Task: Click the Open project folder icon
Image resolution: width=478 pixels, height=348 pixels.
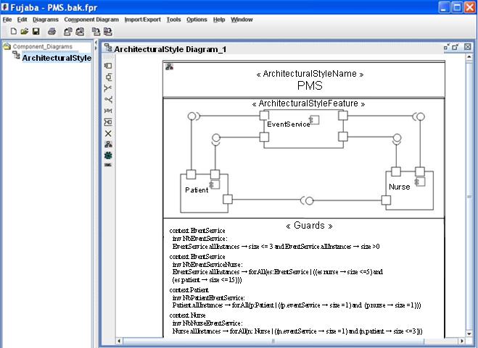Action: tap(24, 32)
